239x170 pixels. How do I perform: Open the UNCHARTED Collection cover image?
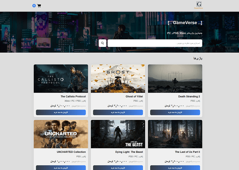pyautogui.click(x=61, y=134)
